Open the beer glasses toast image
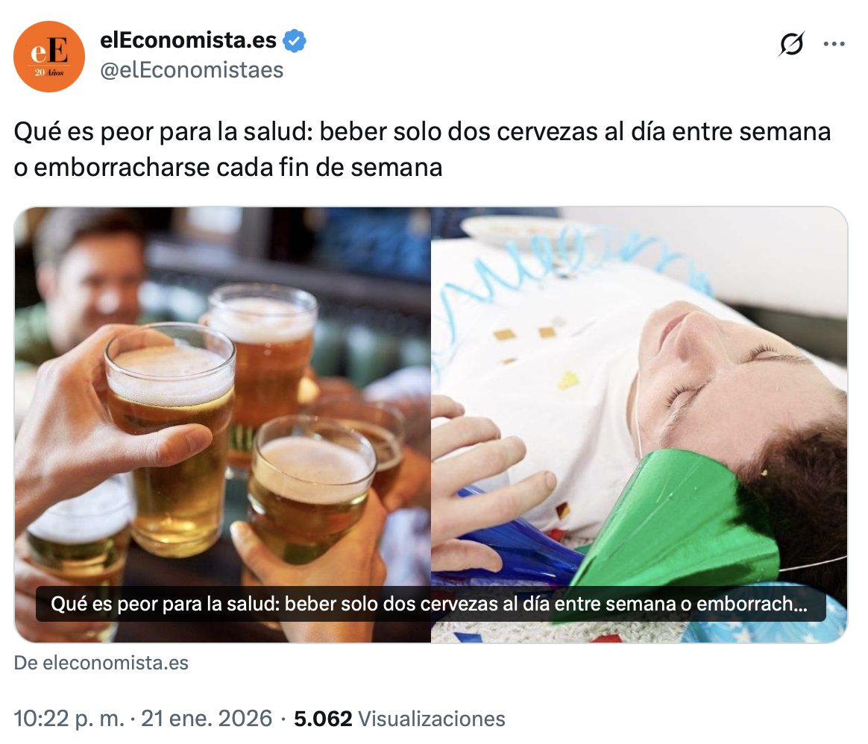Image resolution: width=868 pixels, height=744 pixels. 222,425
